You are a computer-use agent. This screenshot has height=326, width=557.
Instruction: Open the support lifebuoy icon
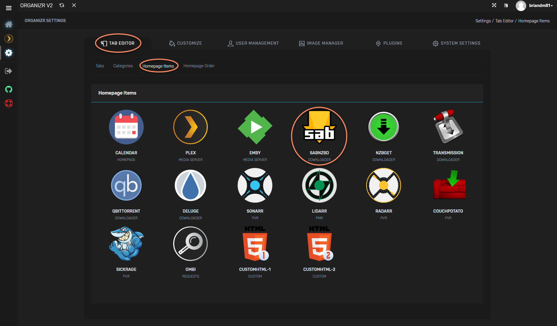point(9,103)
